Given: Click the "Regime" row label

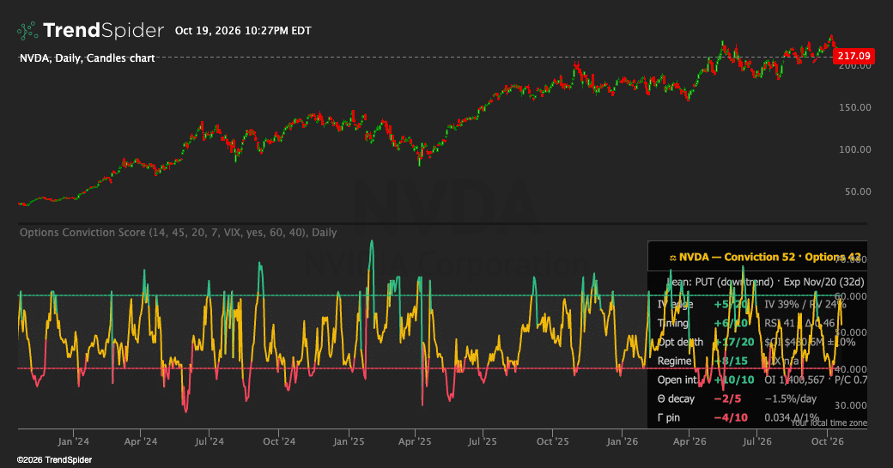Looking at the screenshot, I should coord(674,361).
